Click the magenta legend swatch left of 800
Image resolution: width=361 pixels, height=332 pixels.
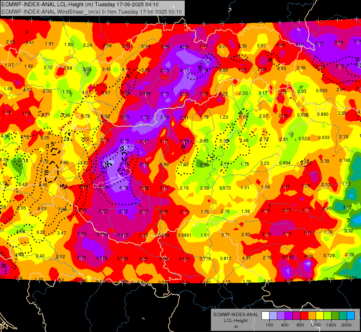(296, 316)
